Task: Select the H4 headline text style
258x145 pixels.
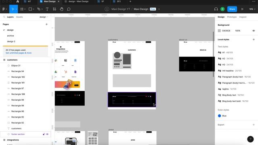Action: (x=230, y=71)
